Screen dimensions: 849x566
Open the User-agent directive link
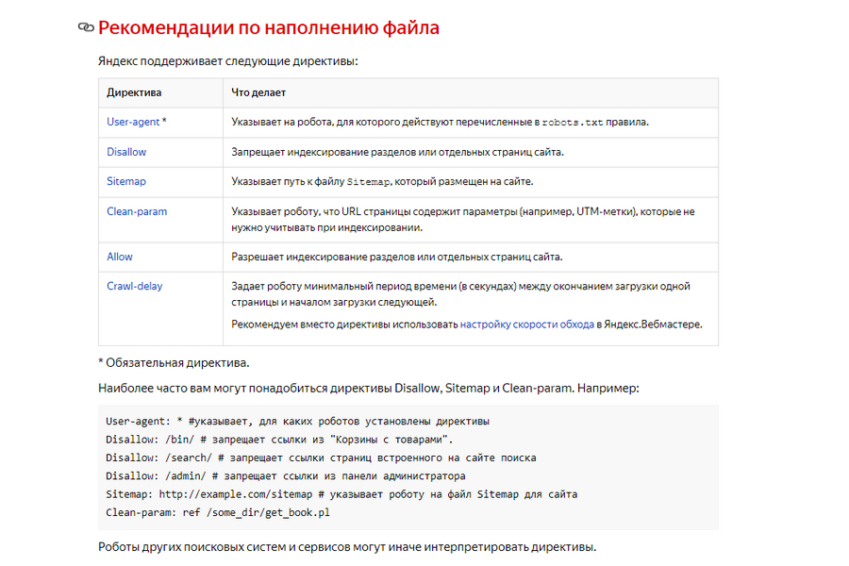(132, 122)
